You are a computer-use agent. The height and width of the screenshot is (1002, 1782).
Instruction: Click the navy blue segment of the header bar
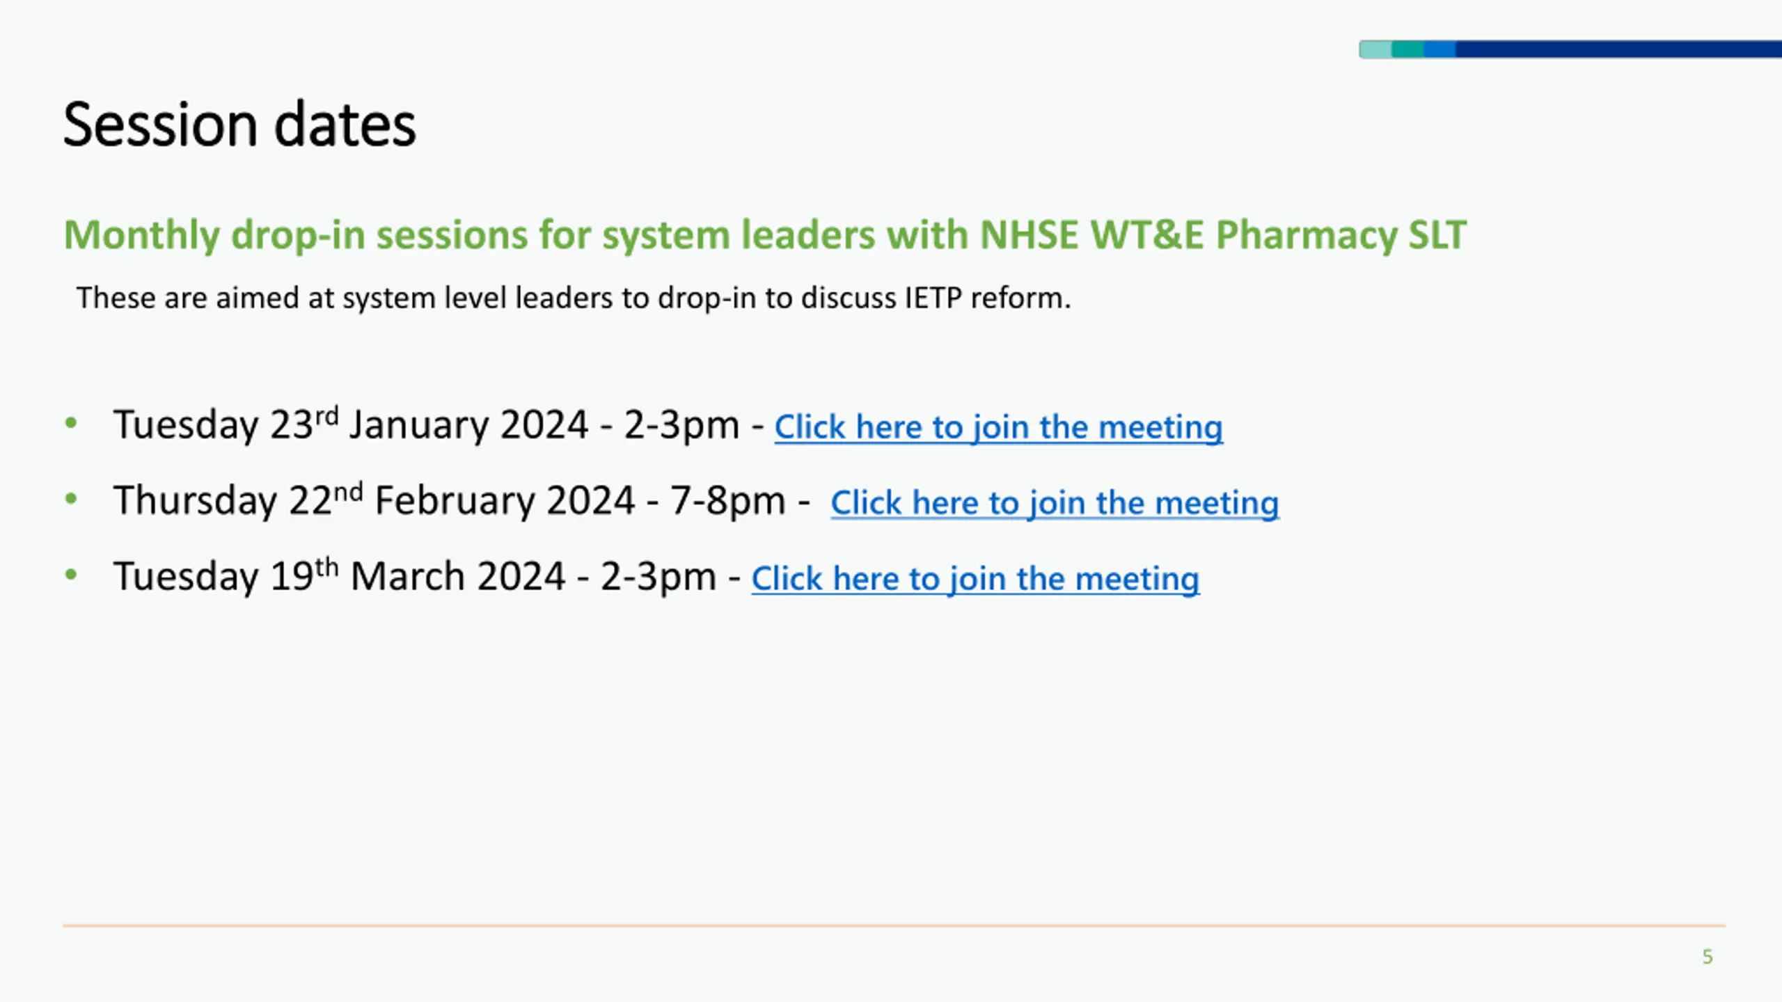(1618, 49)
